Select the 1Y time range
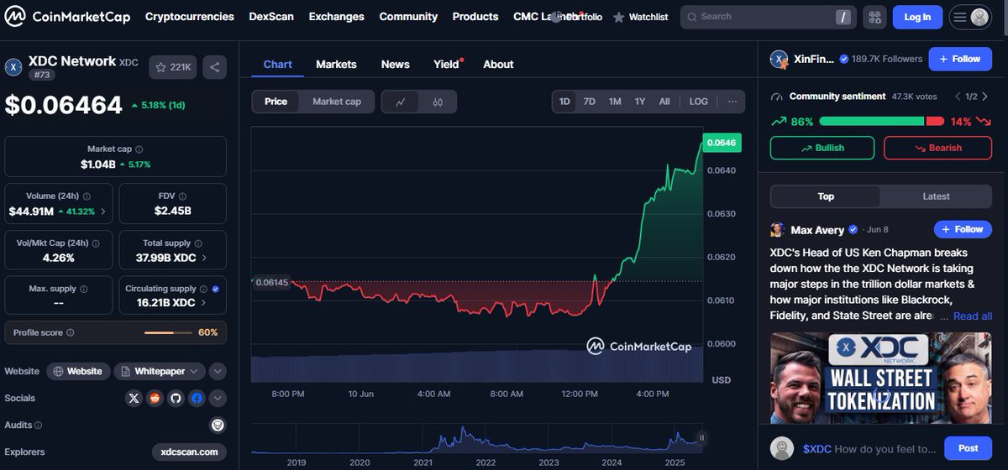The image size is (1008, 470). 640,102
